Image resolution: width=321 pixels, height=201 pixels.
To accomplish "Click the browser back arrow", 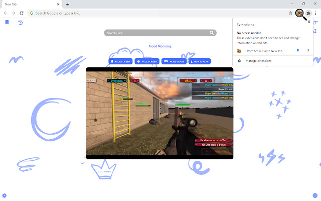I will pos(6,13).
